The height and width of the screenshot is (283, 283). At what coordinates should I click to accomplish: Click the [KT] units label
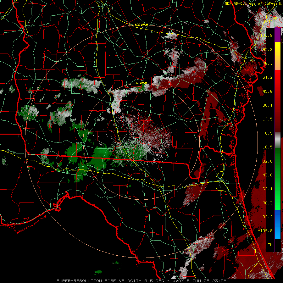(269, 22)
